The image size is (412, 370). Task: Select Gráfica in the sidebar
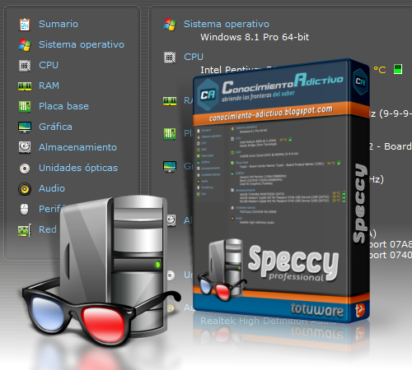pyautogui.click(x=55, y=127)
